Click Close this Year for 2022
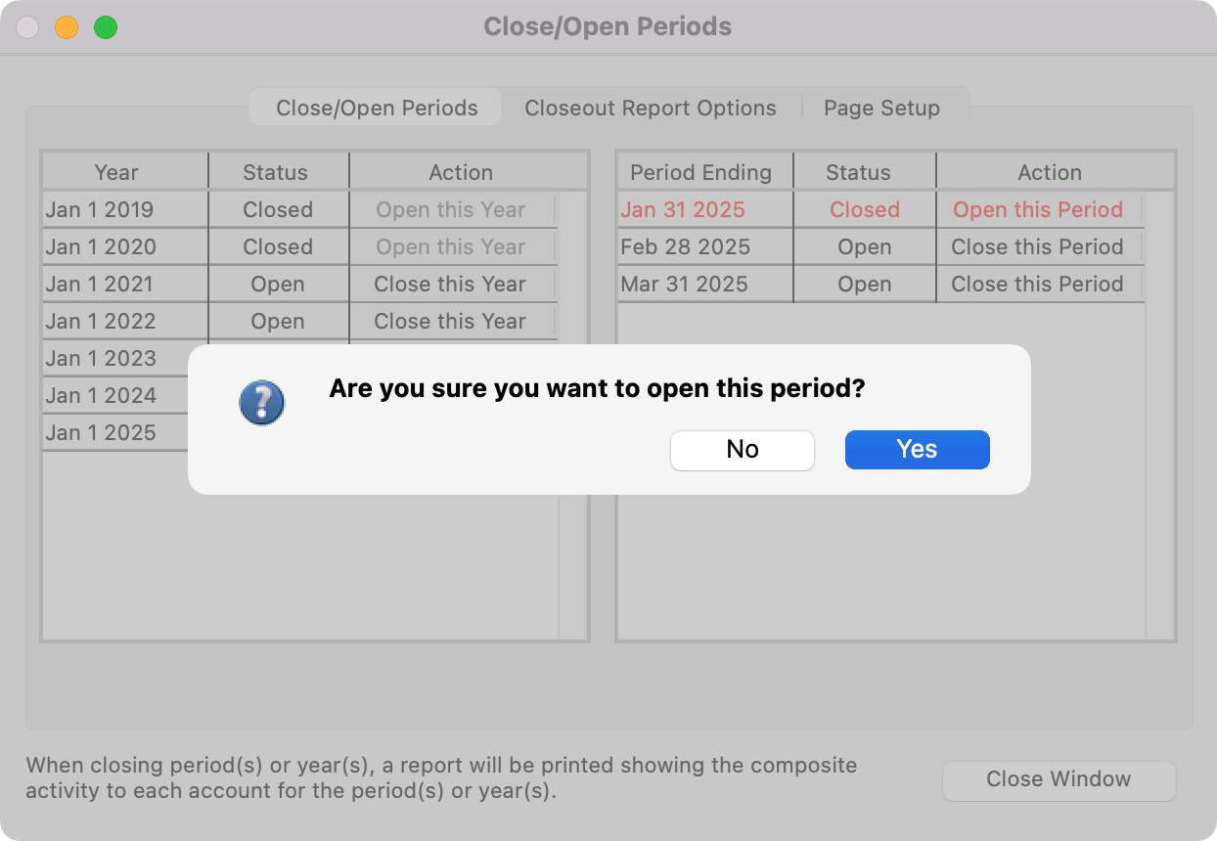 tap(450, 322)
